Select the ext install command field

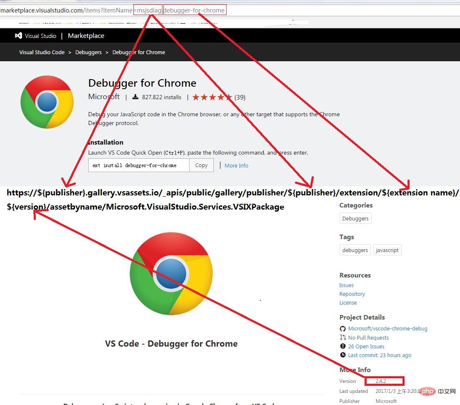139,165
